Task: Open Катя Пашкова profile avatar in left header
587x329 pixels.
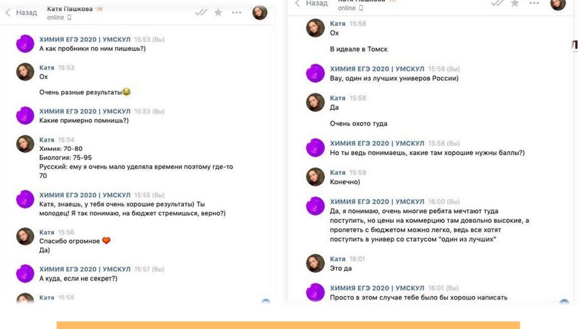Action: [260, 13]
